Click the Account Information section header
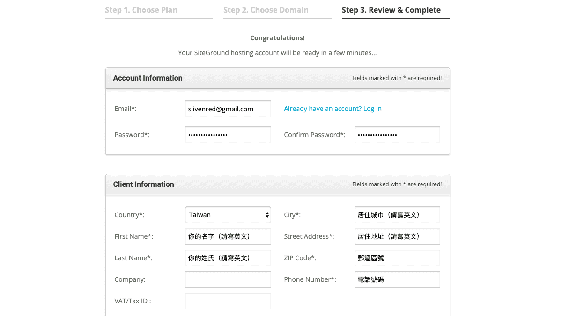Viewport: 562px width, 316px height. click(148, 78)
